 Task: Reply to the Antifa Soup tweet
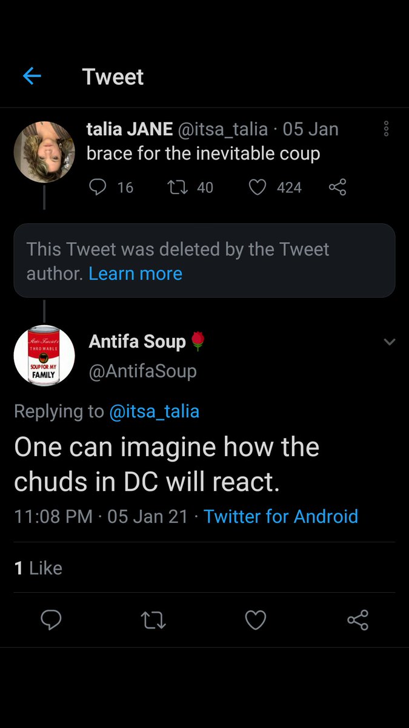coord(51,619)
